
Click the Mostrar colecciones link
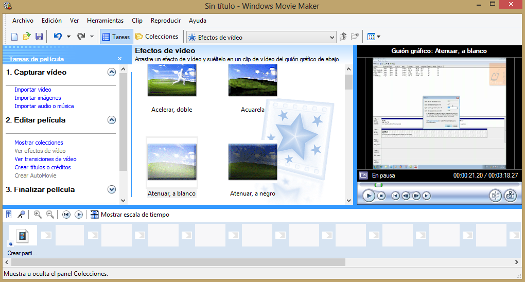(x=39, y=143)
